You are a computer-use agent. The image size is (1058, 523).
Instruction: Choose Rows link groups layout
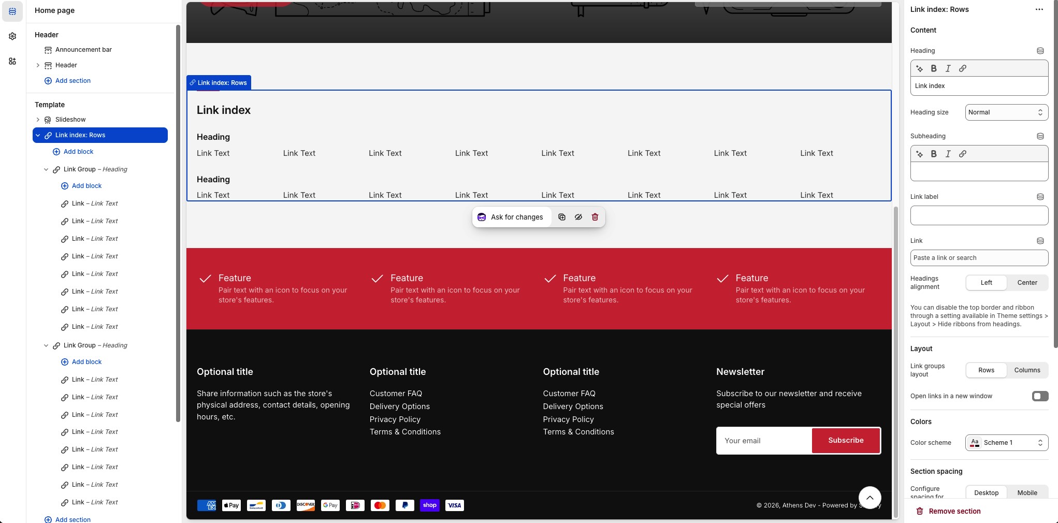[986, 370]
